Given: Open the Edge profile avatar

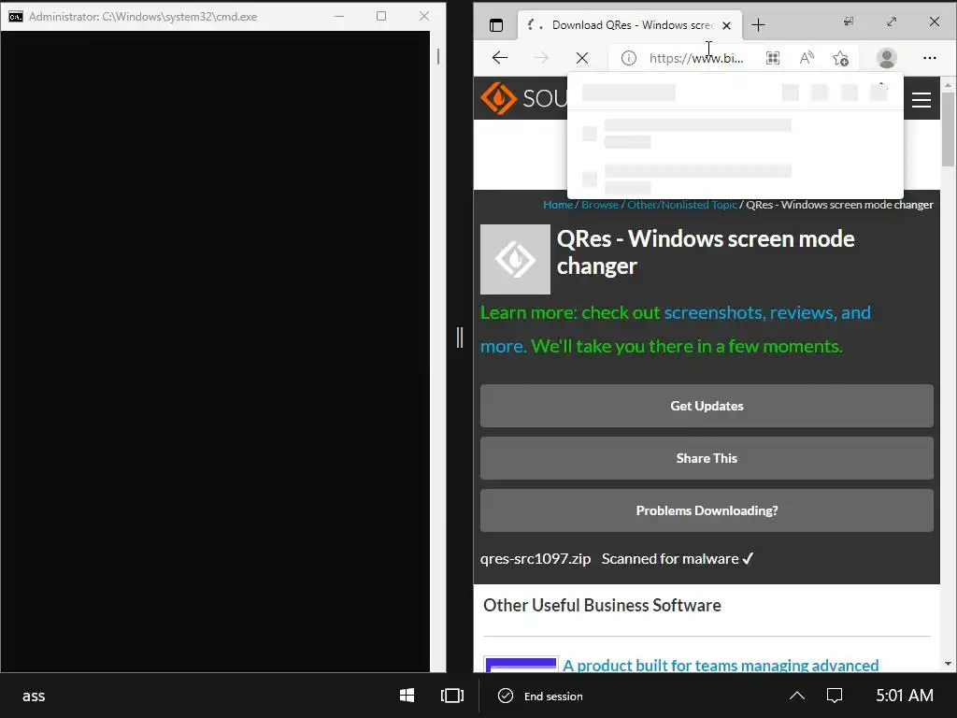Looking at the screenshot, I should (x=886, y=58).
